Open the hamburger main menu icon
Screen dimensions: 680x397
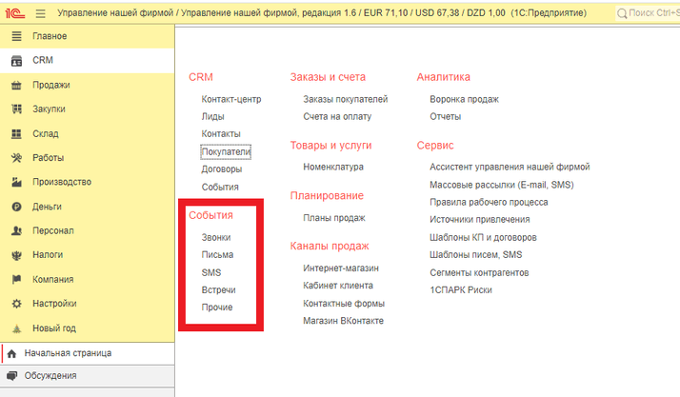point(40,14)
